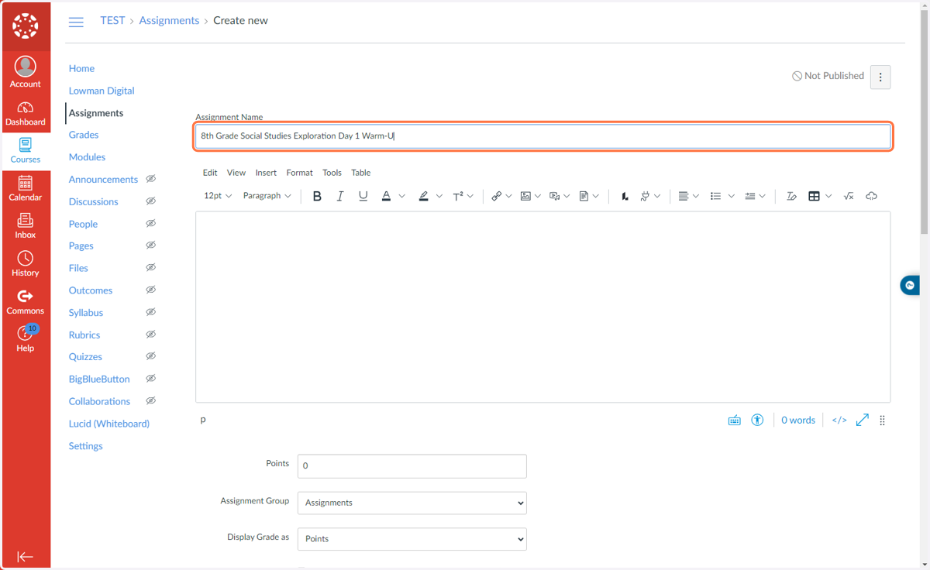930x570 pixels.
Task: Switch to the HTML editor view
Action: pyautogui.click(x=839, y=420)
